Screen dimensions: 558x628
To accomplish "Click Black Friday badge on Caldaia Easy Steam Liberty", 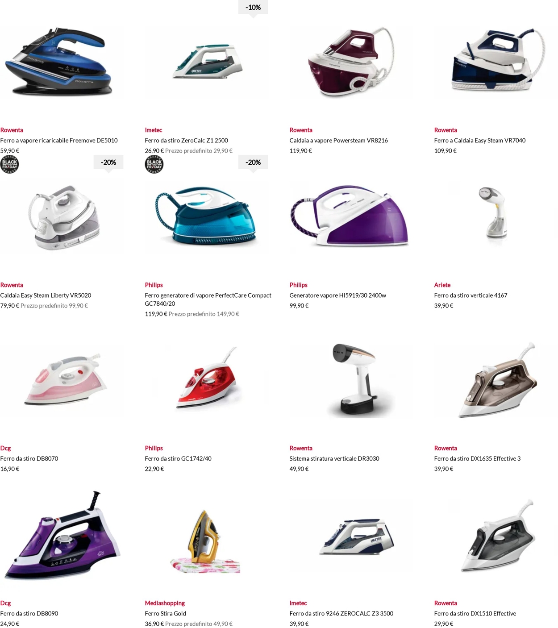I will [9, 164].
